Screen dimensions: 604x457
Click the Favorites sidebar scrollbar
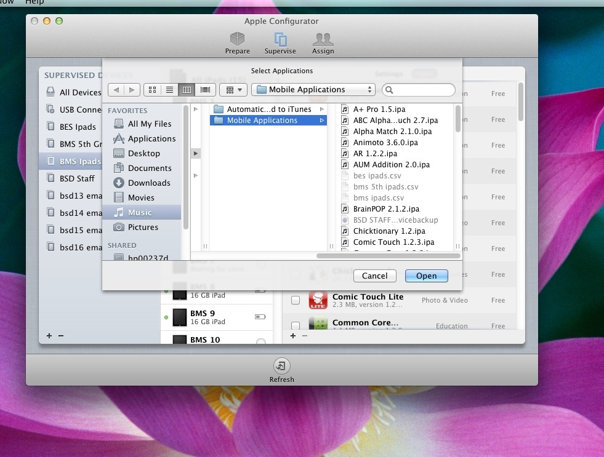point(186,167)
